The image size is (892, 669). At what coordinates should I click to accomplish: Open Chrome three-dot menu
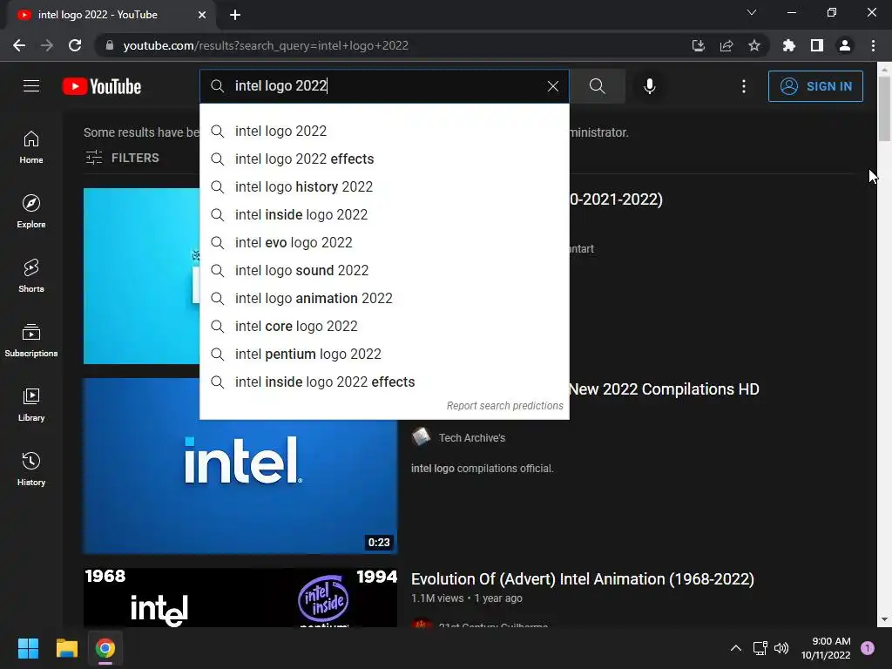873,45
